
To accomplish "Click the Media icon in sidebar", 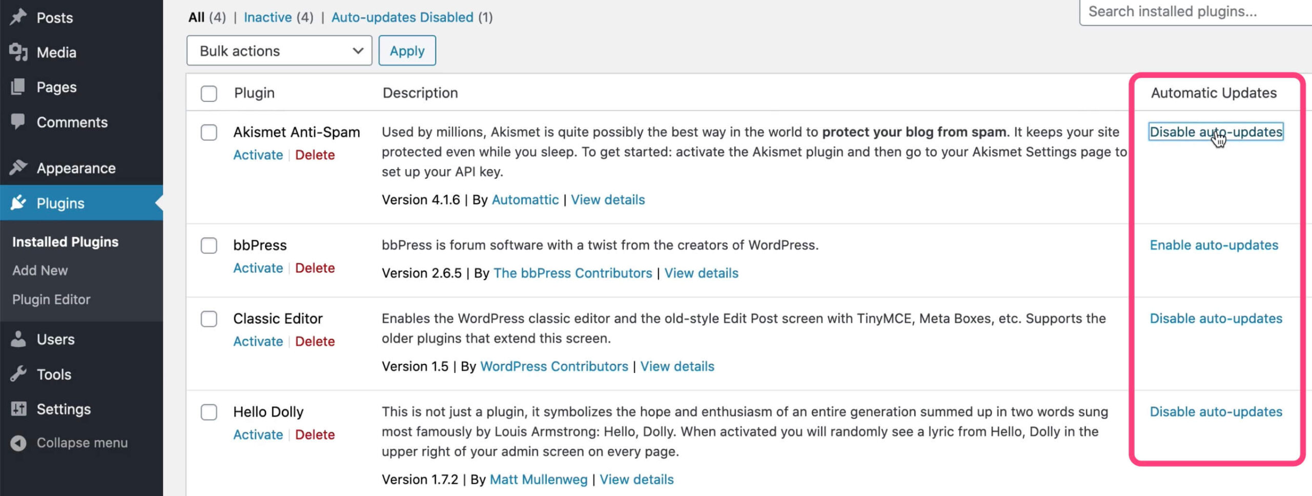I will click(x=18, y=52).
